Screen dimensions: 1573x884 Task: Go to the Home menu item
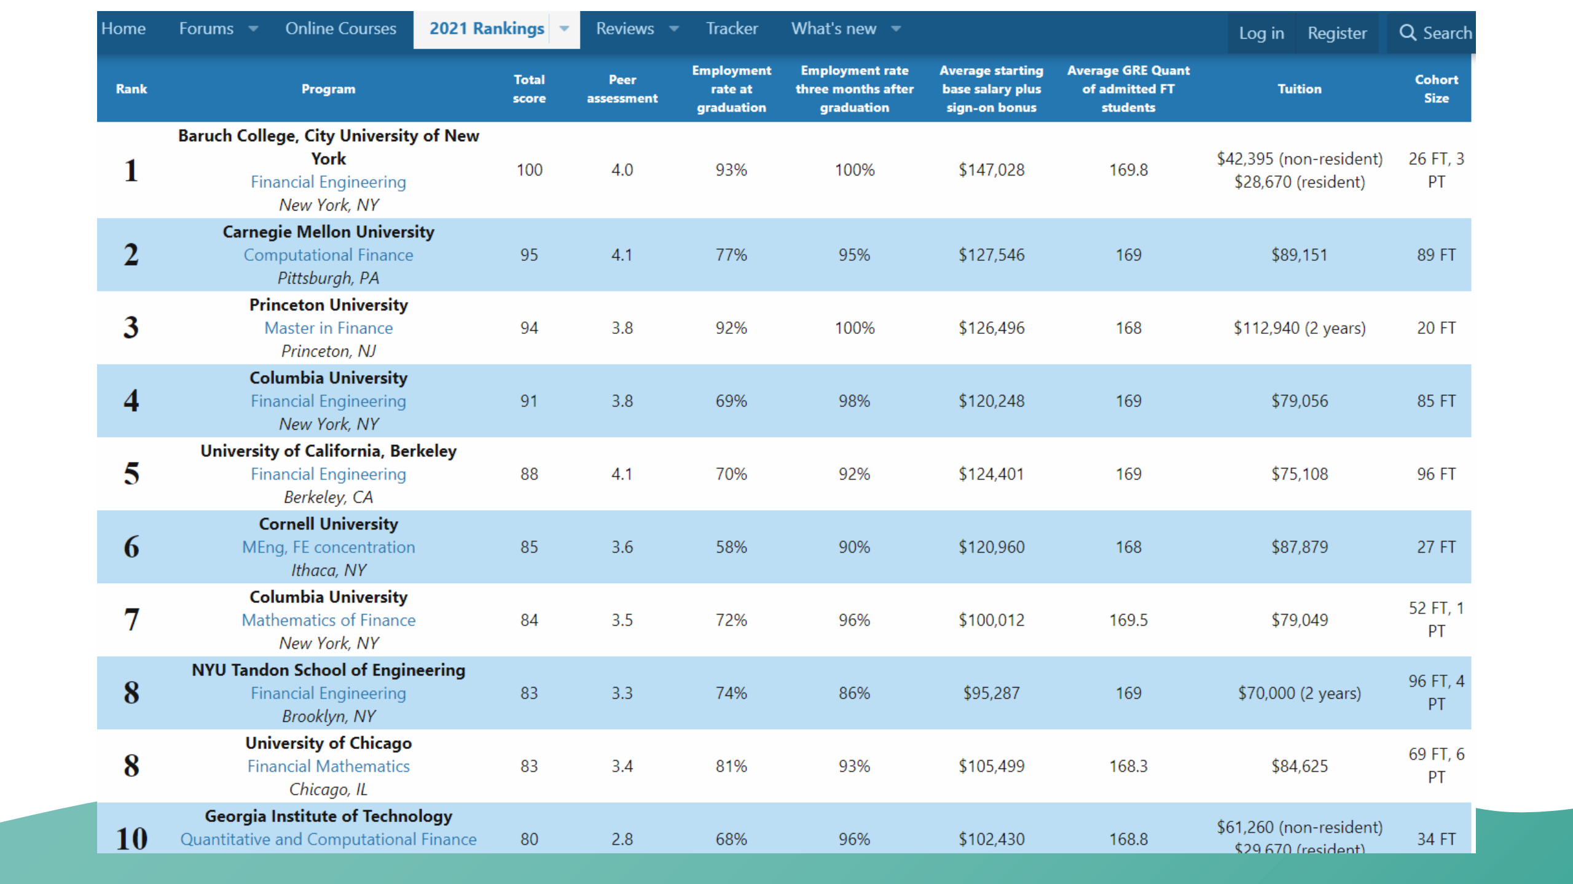124,29
